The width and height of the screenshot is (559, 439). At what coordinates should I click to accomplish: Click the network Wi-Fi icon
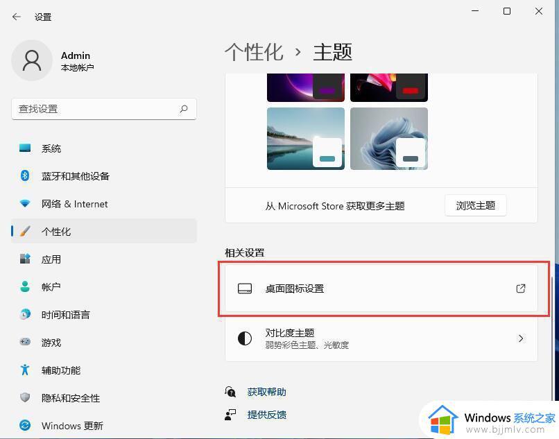point(25,204)
